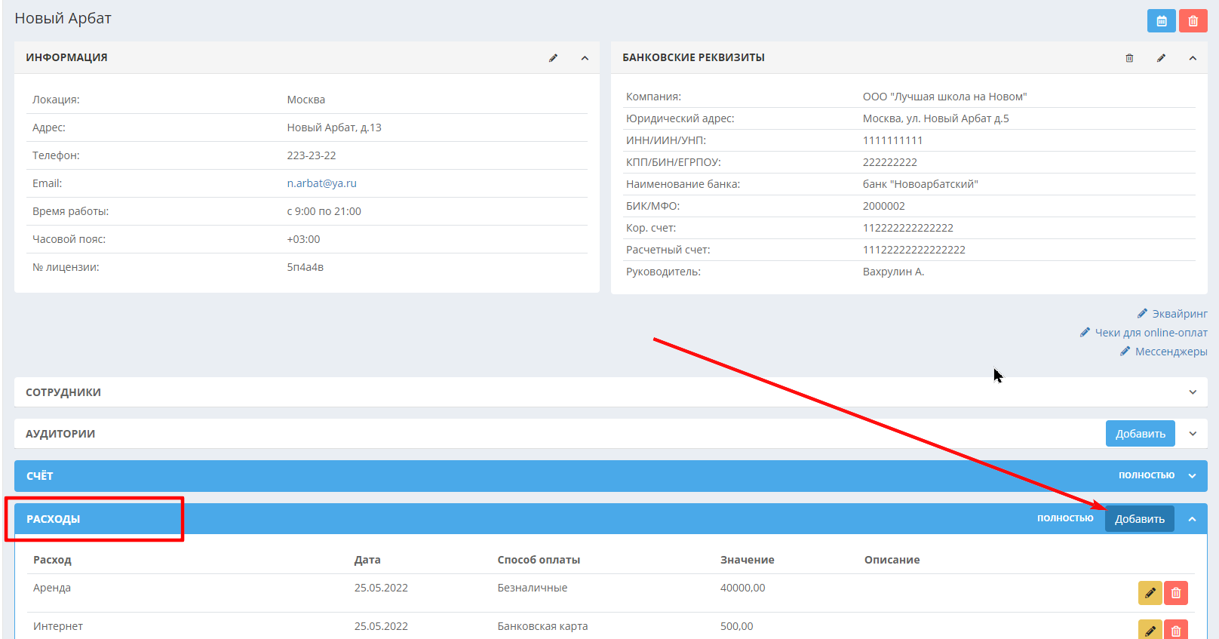Open the blue calendar icon button
Viewport: 1219px width, 639px height.
coord(1161,21)
